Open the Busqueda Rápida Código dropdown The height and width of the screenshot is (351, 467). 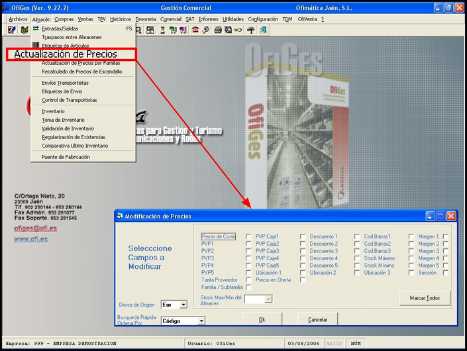(201, 321)
